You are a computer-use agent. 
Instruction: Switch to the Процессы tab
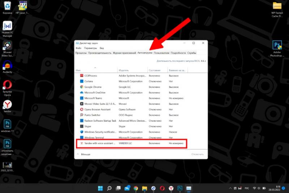81,53
